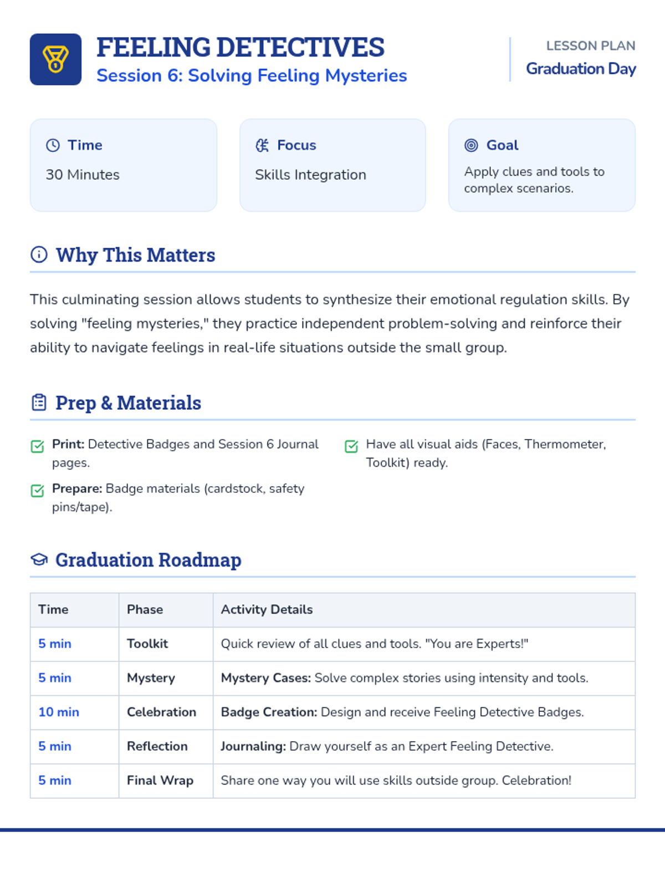This screenshot has width=665, height=887.
Task: Check the visual aids ready checkbox
Action: (x=351, y=446)
